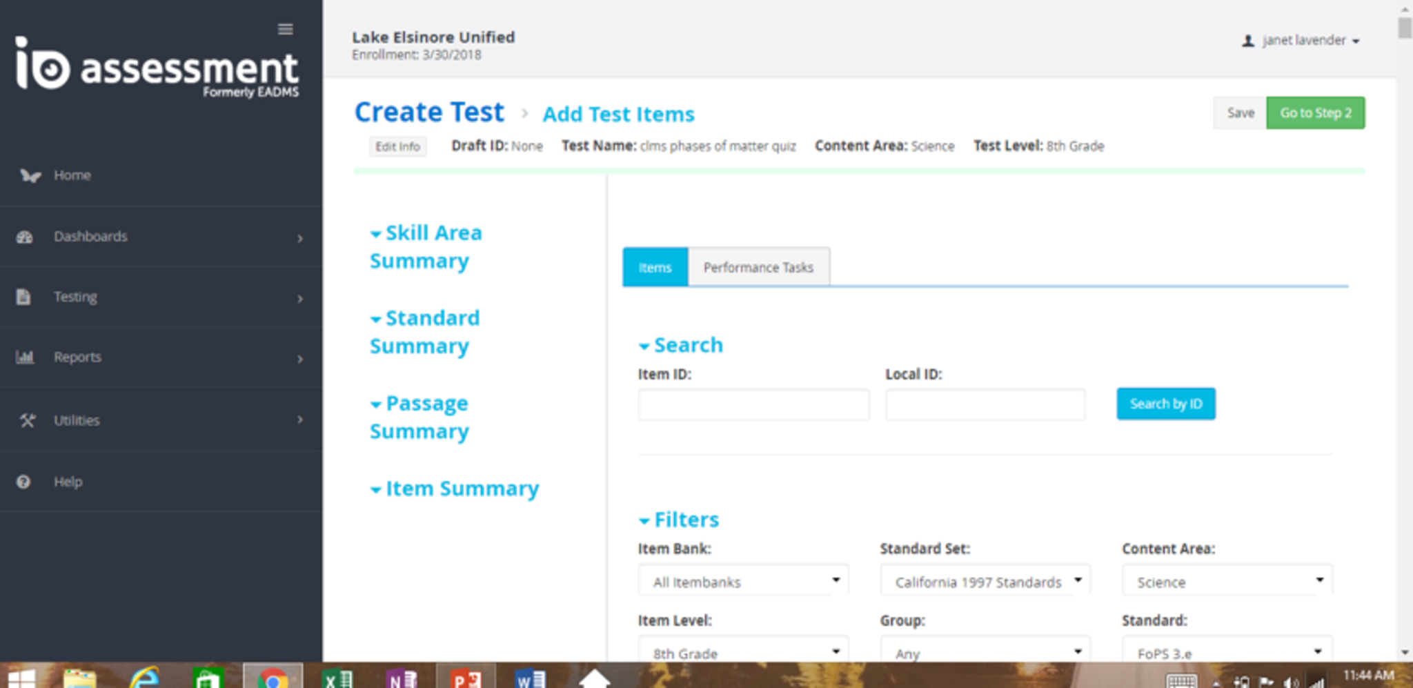Open the janet lavender user menu
This screenshot has width=1413, height=688.
[x=1302, y=41]
